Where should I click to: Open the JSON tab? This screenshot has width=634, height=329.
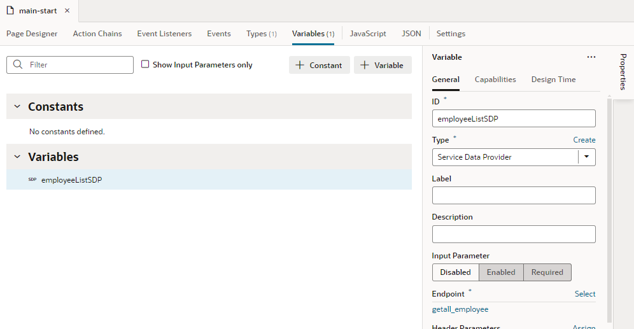[x=411, y=34]
